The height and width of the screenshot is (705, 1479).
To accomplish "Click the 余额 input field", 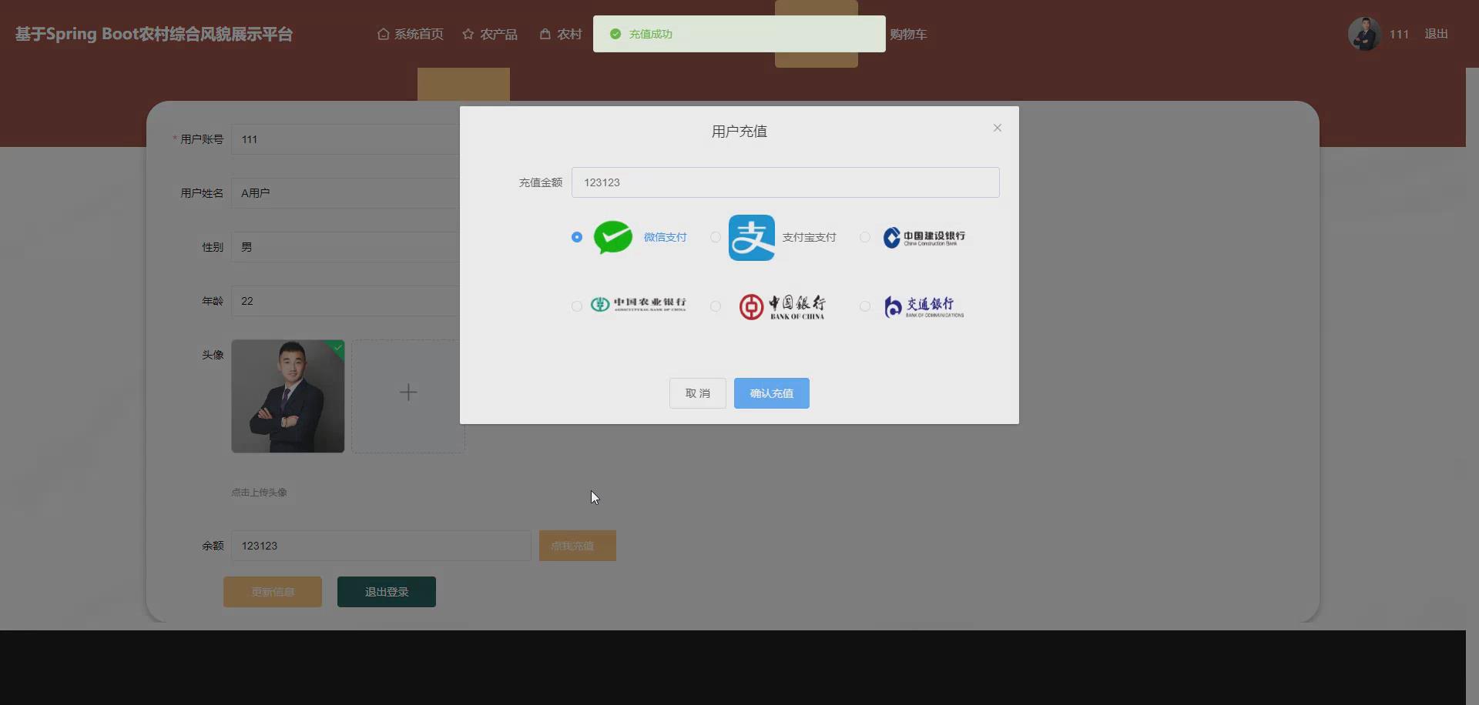I will tap(381, 546).
